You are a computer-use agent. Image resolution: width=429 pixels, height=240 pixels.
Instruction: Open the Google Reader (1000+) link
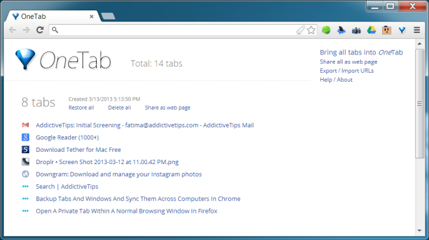68,137
